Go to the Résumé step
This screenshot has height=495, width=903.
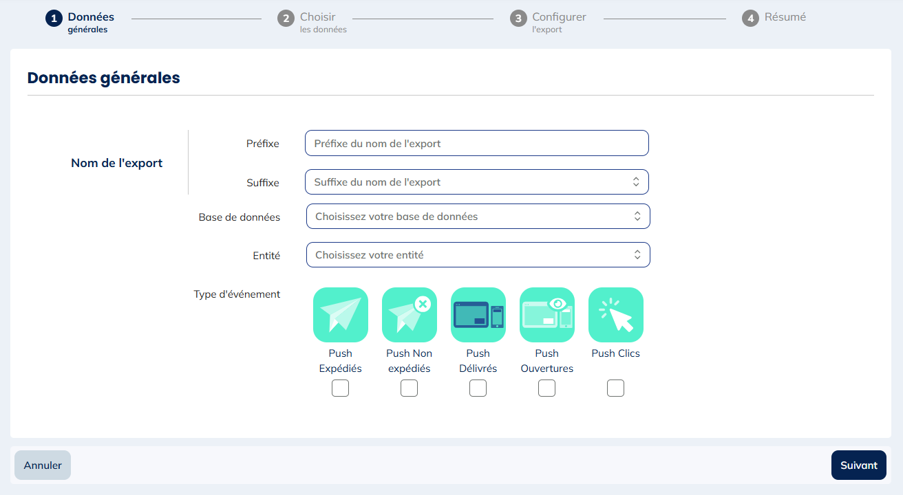click(x=785, y=17)
